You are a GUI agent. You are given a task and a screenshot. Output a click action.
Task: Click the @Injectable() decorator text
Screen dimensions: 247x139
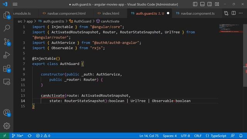(x=46, y=58)
